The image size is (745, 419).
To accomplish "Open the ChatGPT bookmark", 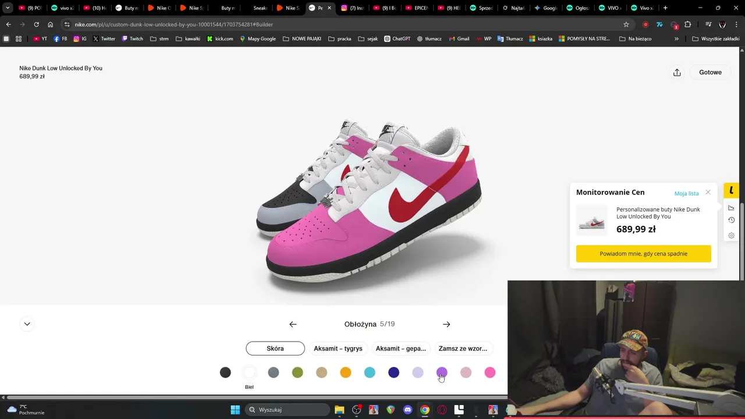I will [x=397, y=39].
